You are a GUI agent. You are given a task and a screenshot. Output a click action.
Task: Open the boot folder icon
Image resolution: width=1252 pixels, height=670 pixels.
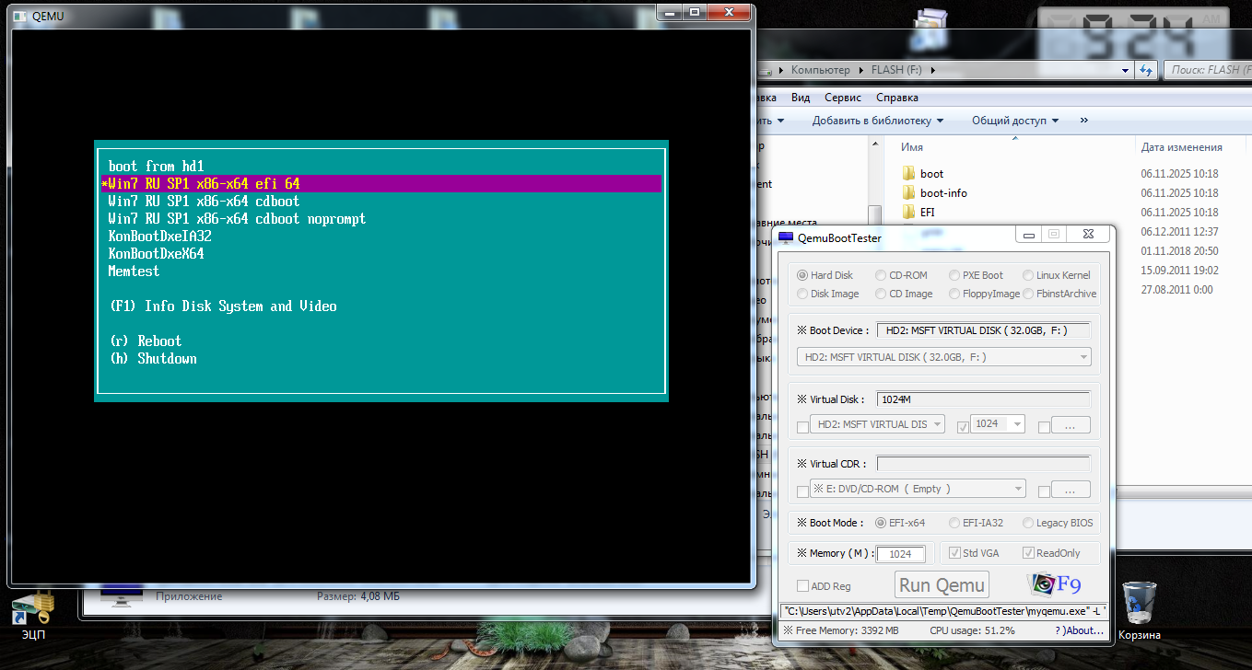click(908, 174)
